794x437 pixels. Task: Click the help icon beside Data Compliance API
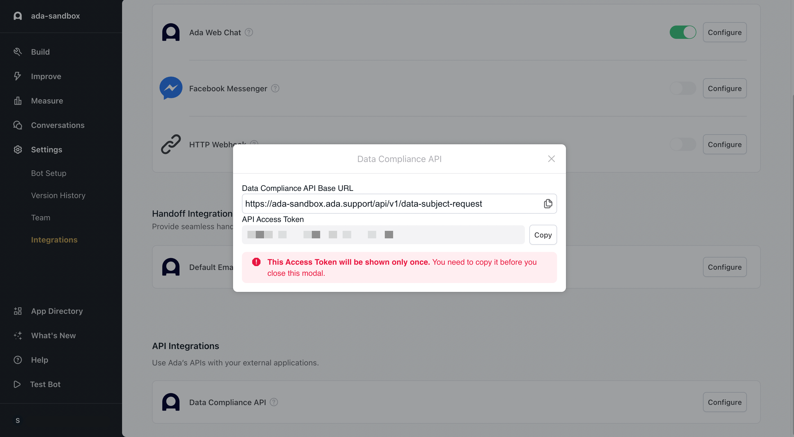(x=274, y=402)
